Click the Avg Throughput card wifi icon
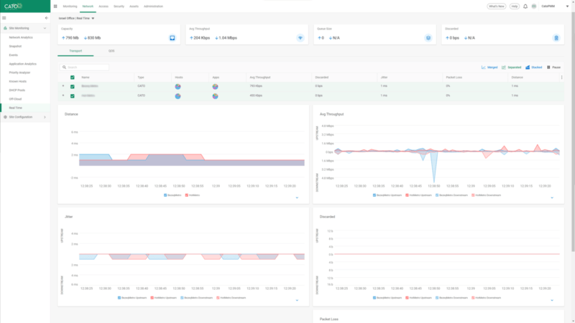 [x=300, y=37]
